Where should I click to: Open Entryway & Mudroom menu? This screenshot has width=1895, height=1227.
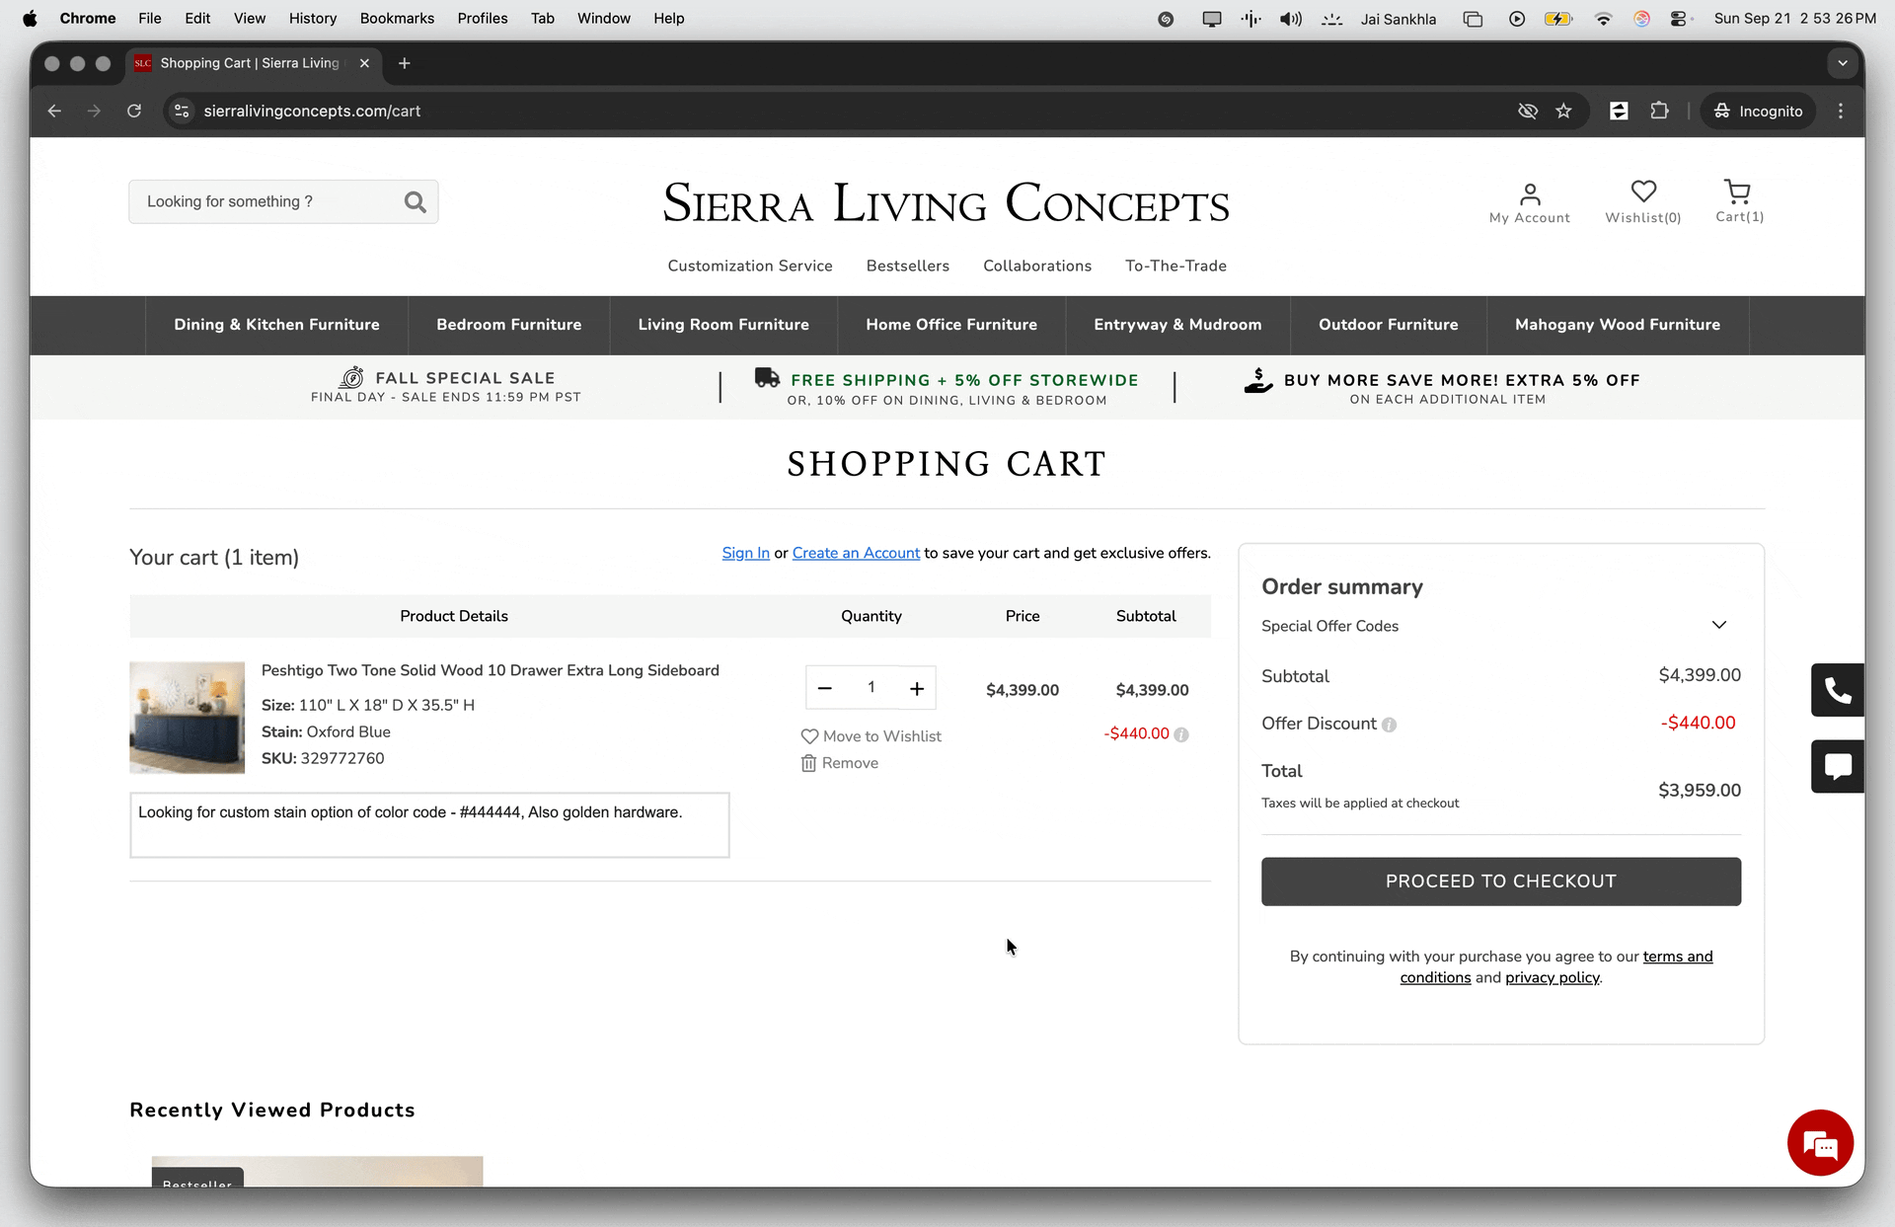[x=1177, y=325]
